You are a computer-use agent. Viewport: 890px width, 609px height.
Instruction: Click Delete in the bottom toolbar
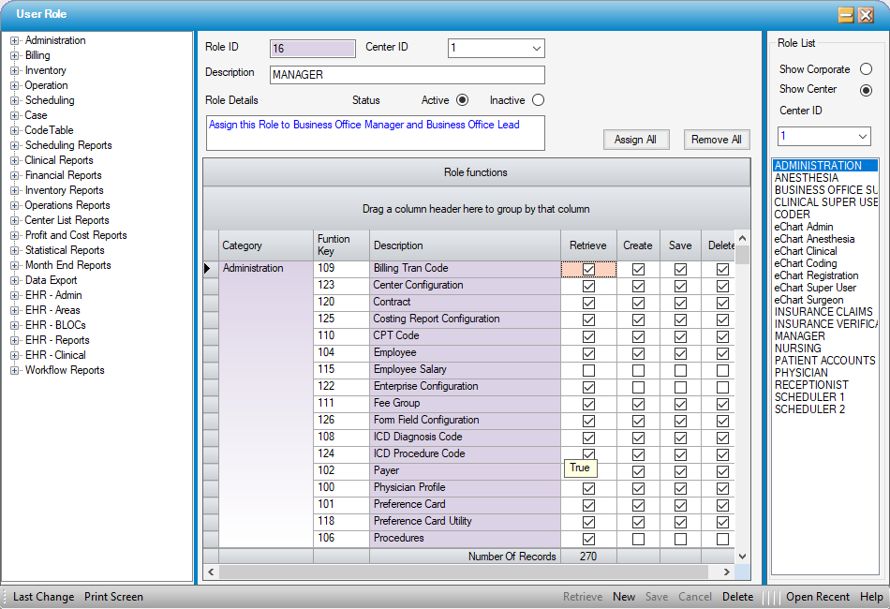pos(737,597)
